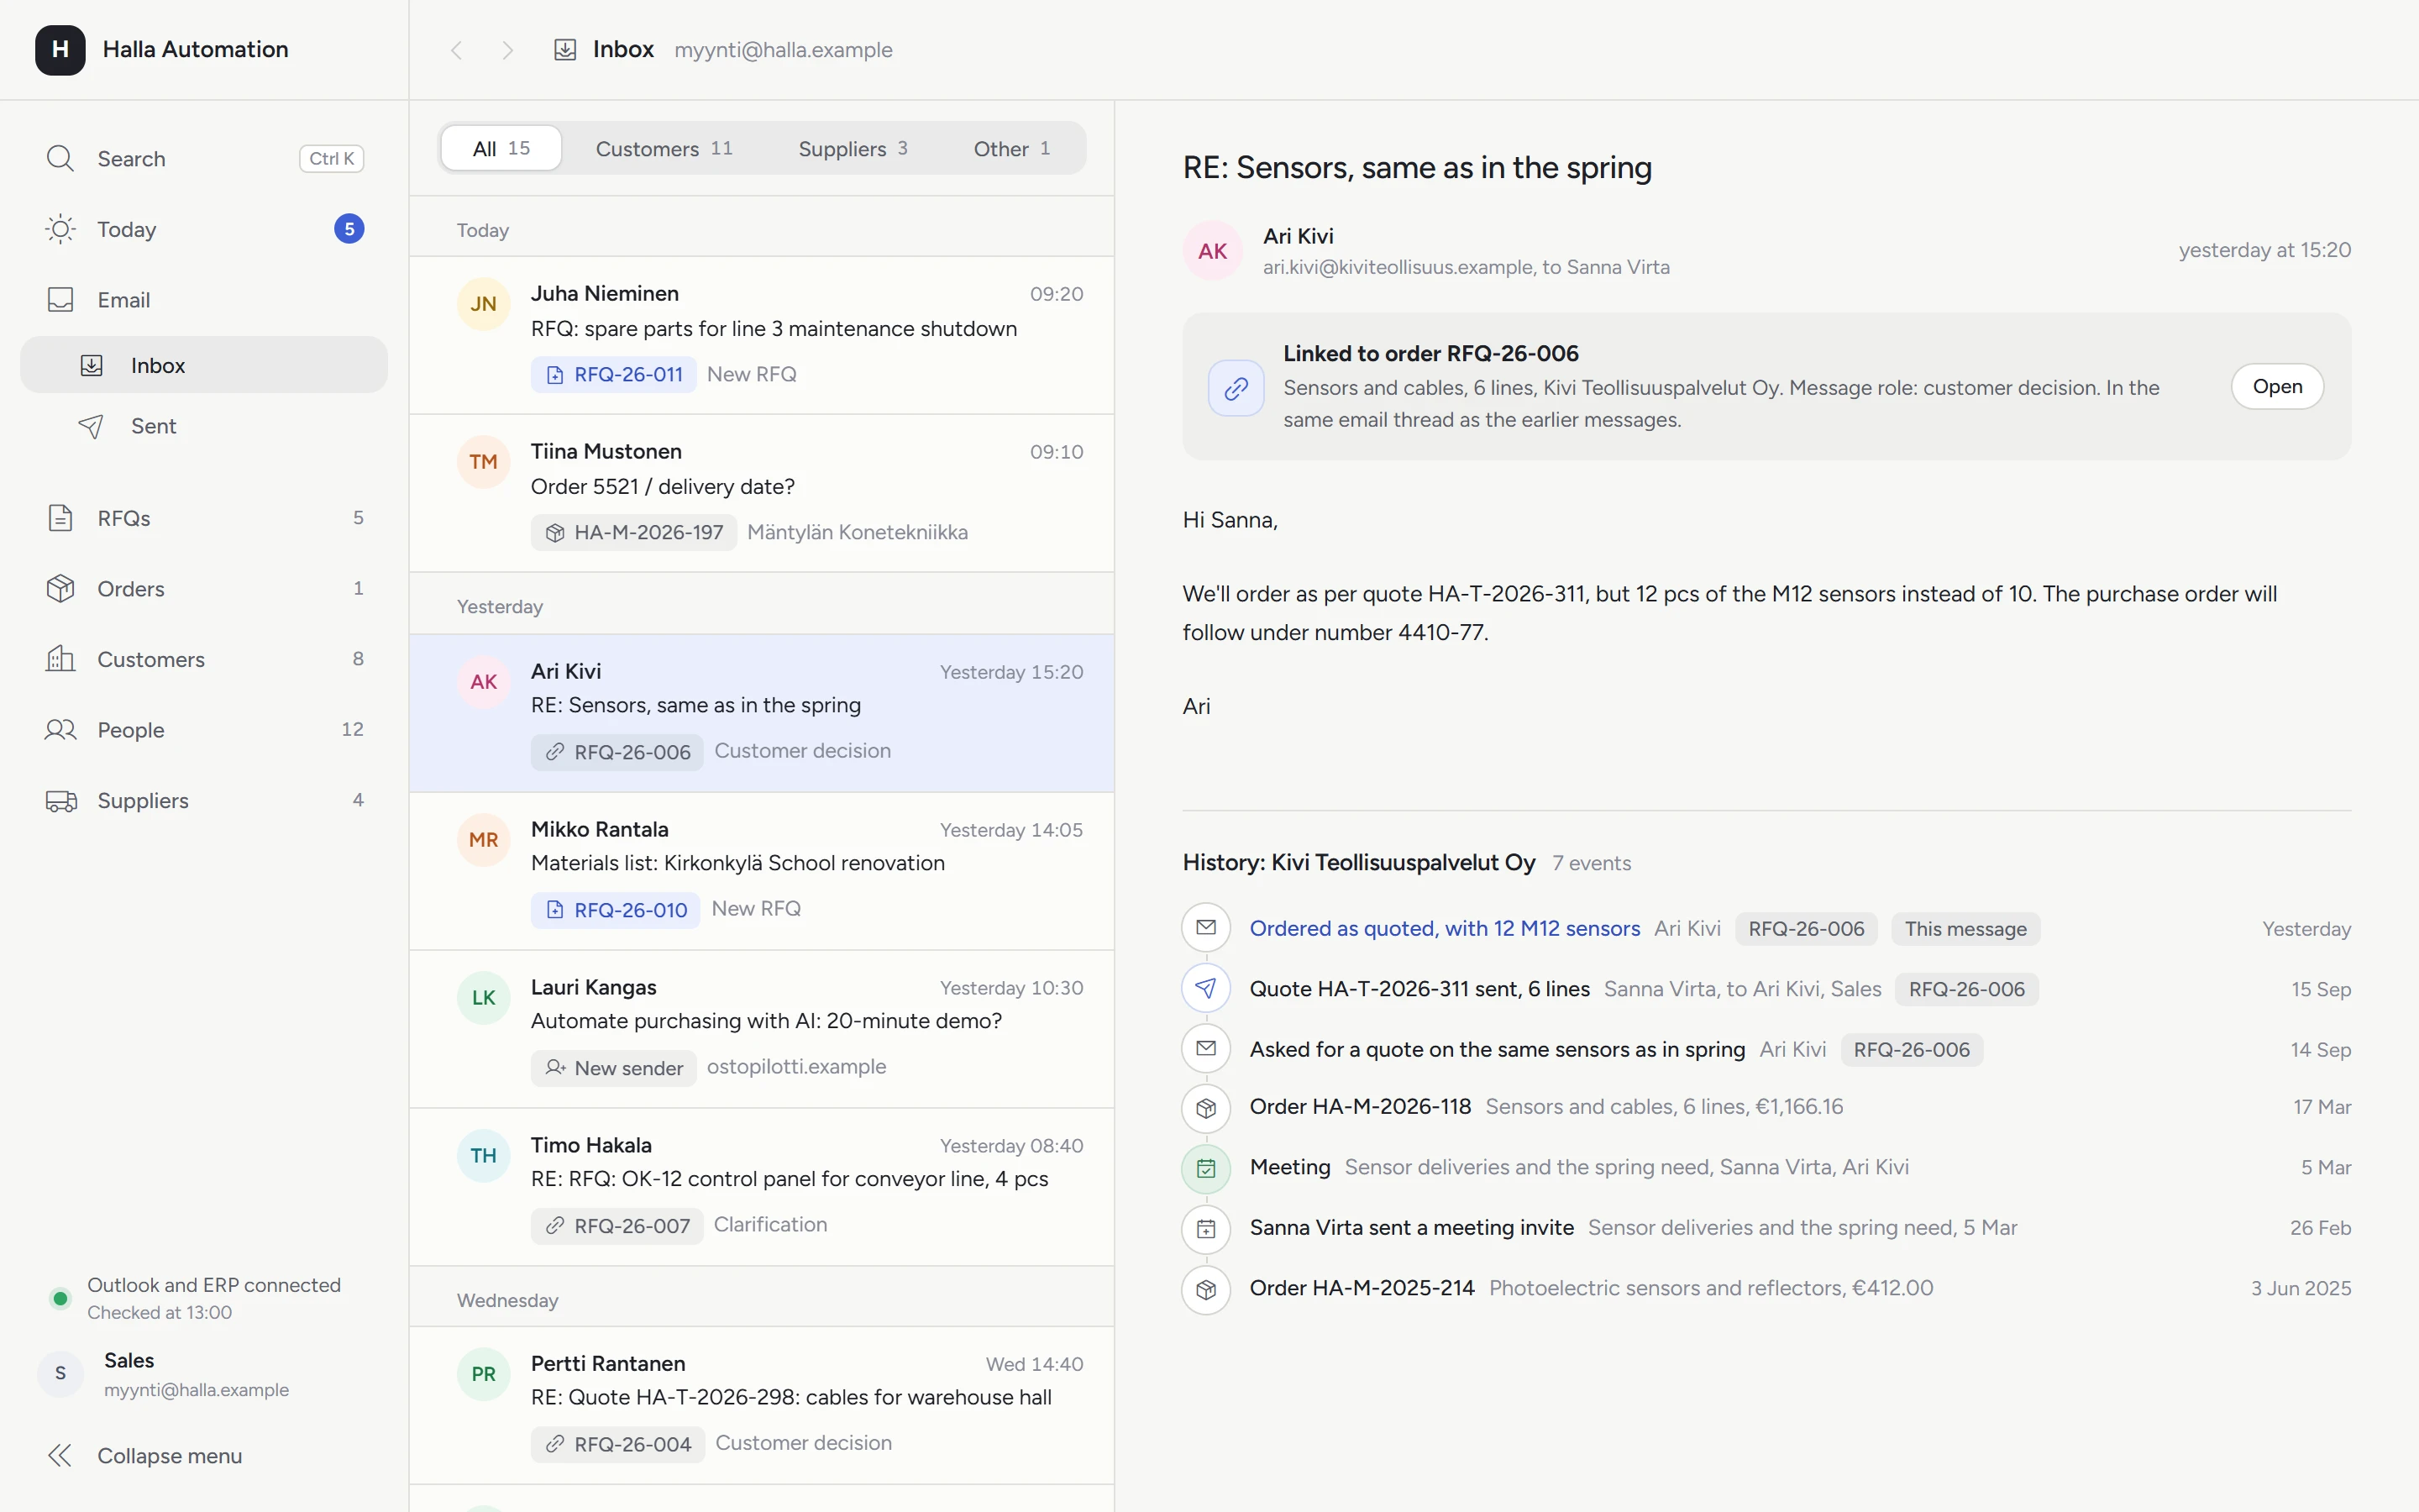
Task: Click RFQ-26-004 tag on Pertti Rantanen email
Action: click(x=617, y=1444)
